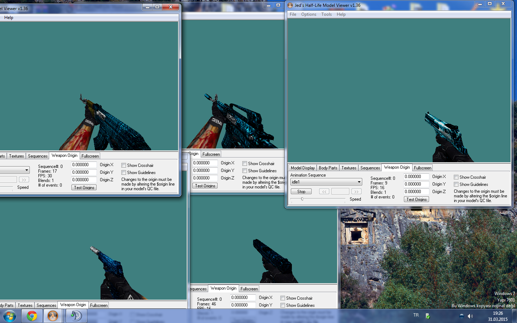The height and width of the screenshot is (323, 517).
Task: Tick Show Guidelines in the AK-47 window
Action: click(124, 173)
